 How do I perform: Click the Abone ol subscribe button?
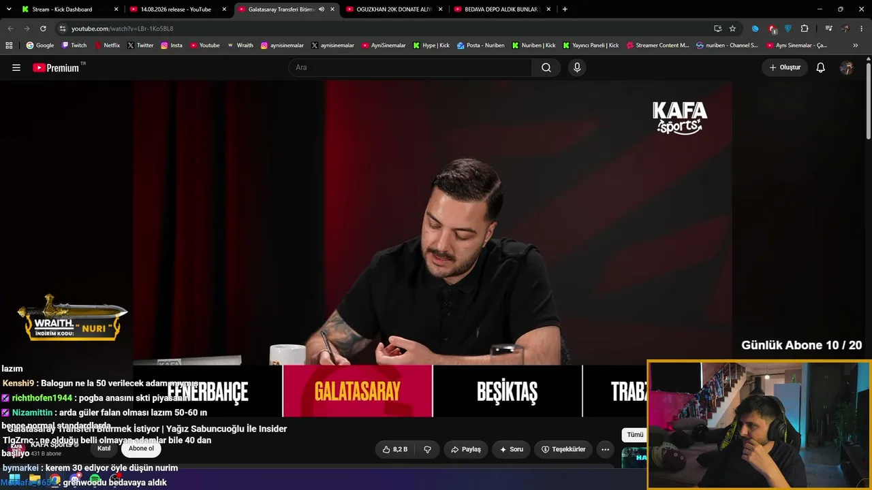(x=141, y=448)
